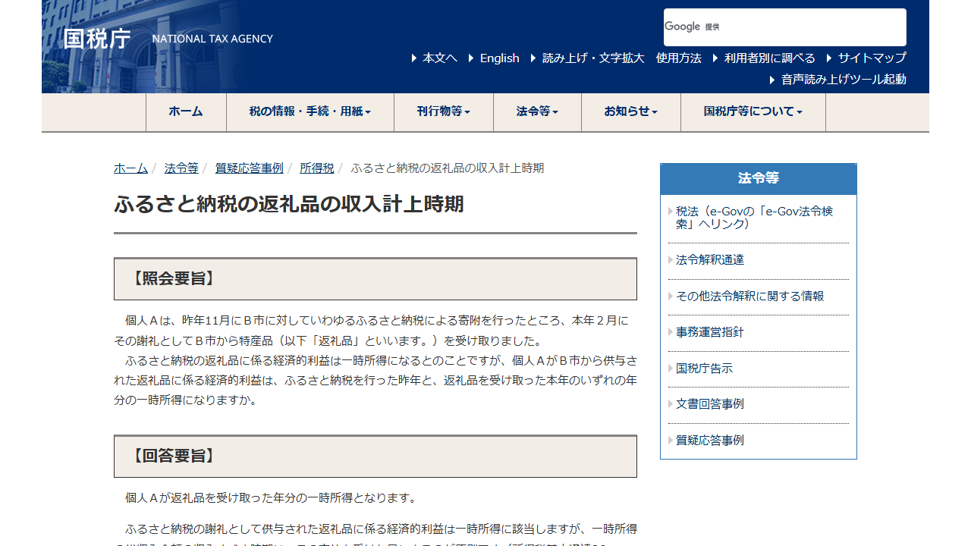This screenshot has width=971, height=546.
Task: Open 質疑応答事例 in sidebar list
Action: coord(710,441)
